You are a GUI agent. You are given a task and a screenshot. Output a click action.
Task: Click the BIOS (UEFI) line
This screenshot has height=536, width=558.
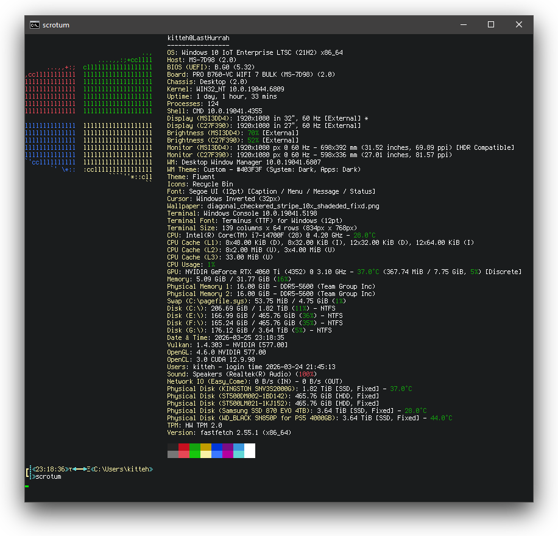coord(211,67)
